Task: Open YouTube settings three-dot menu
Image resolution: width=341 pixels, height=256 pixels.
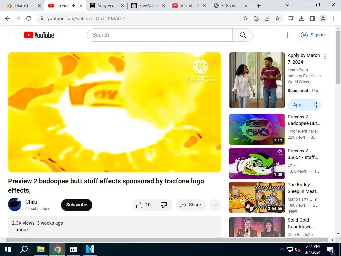Action: (x=287, y=35)
